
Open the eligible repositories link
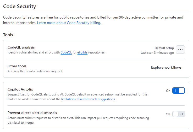pos(82,52)
